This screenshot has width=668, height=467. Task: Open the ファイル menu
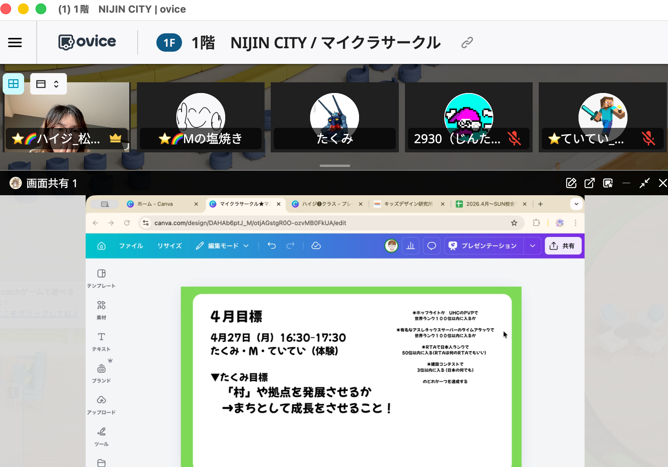pos(131,246)
